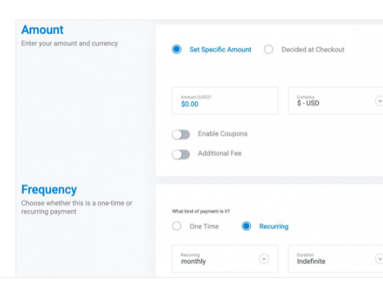Click the "Enable Coupons" label text
The width and height of the screenshot is (383, 301).
point(223,134)
